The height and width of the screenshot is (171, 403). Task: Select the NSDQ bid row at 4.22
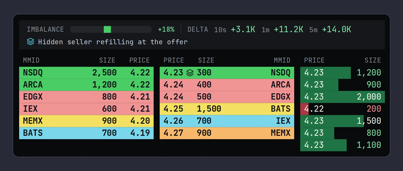86,73
